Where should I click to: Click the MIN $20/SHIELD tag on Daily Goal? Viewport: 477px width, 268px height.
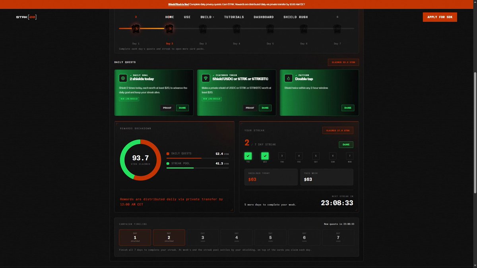(129, 99)
